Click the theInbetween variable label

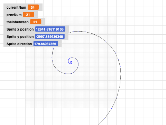pyautogui.click(x=18, y=22)
